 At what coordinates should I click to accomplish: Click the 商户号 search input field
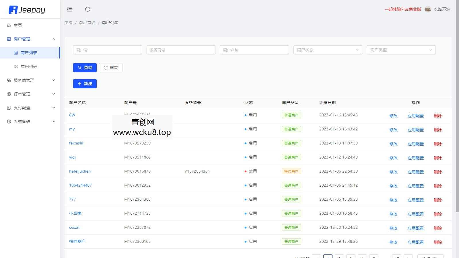point(107,50)
